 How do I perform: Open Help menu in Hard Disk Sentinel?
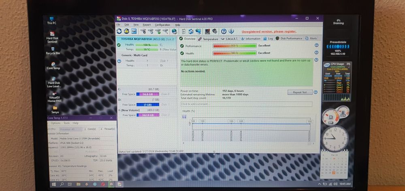pos(177,25)
